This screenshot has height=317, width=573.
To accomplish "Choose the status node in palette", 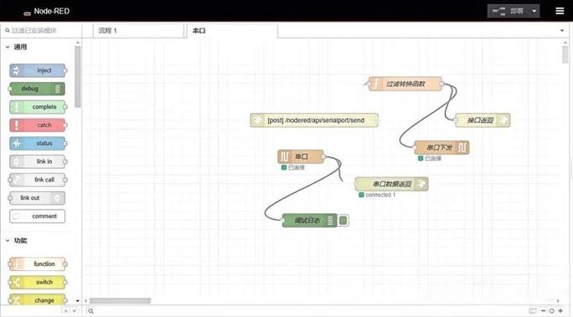I will click(x=38, y=143).
